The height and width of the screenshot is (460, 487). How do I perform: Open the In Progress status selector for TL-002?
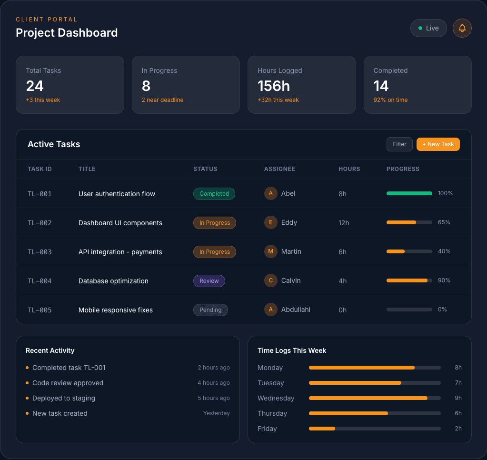pos(214,222)
